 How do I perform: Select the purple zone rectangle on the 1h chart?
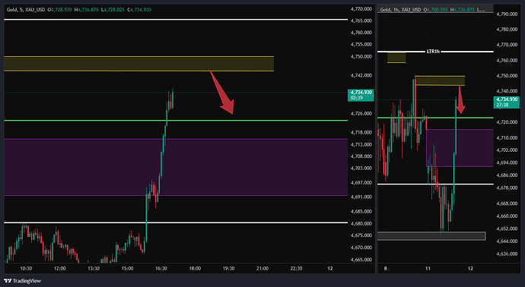(460, 148)
